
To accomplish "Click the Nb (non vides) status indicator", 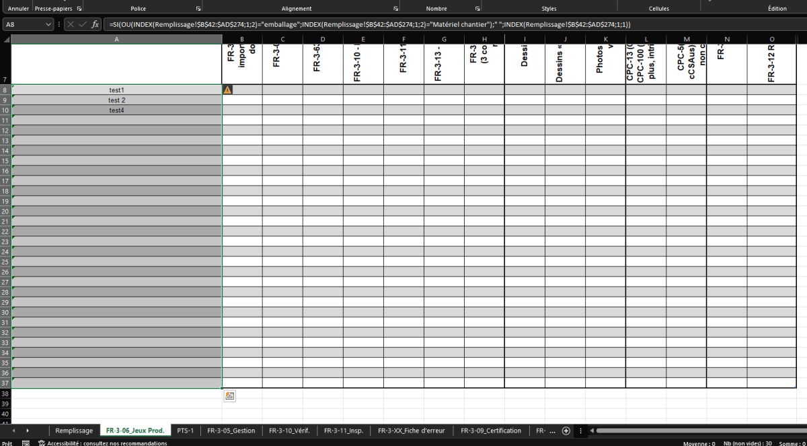I will 747,443.
